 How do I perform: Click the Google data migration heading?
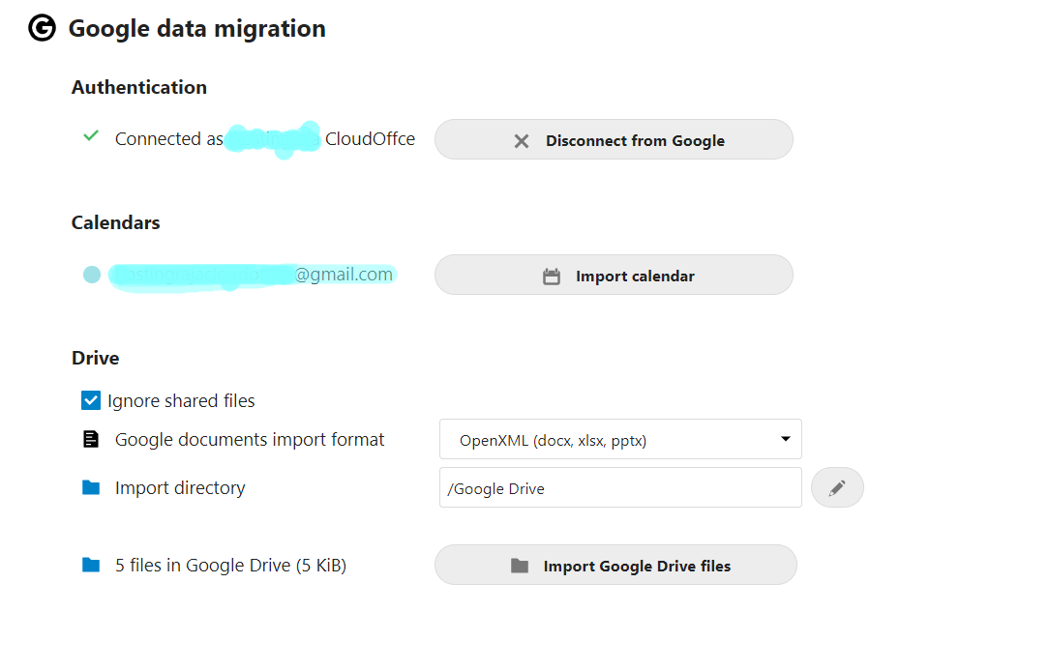point(196,29)
